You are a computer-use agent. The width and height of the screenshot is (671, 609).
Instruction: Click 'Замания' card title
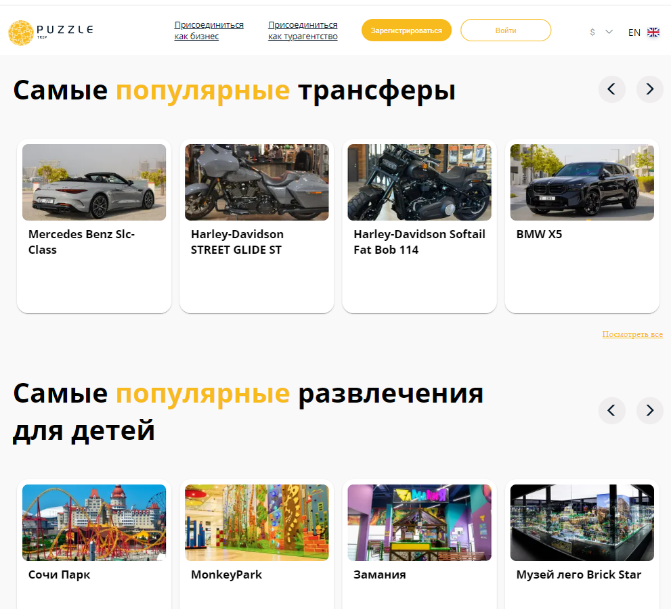pos(380,574)
